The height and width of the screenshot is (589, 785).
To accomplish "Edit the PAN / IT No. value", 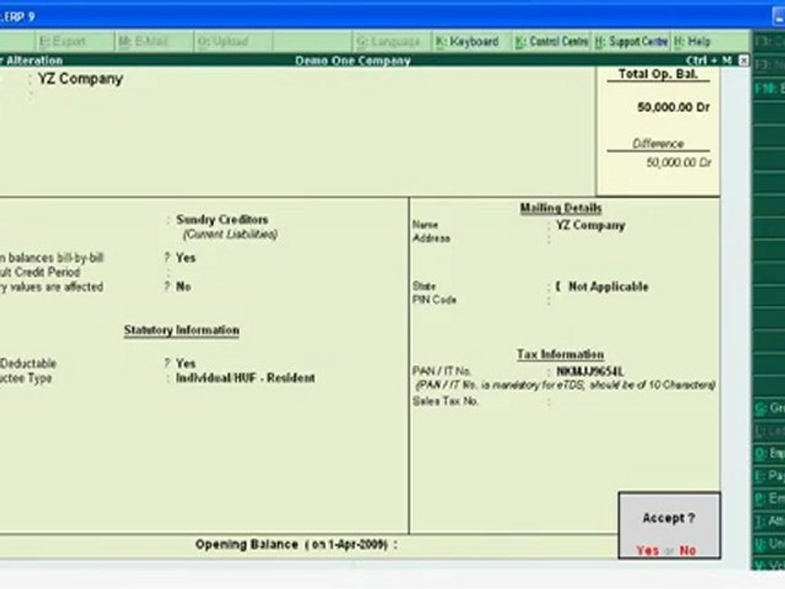I will [590, 371].
